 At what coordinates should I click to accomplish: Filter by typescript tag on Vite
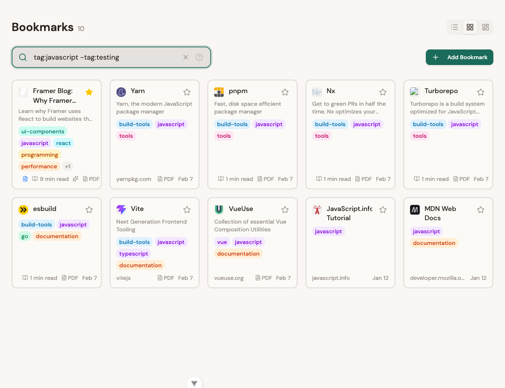pos(134,254)
